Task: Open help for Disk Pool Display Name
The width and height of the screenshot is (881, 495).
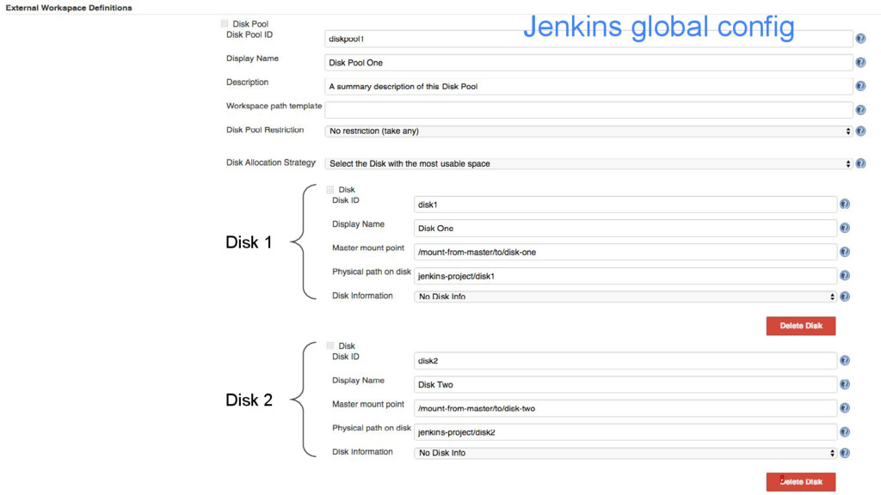Action: [x=860, y=62]
